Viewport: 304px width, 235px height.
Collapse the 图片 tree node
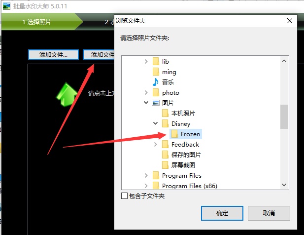pos(146,103)
